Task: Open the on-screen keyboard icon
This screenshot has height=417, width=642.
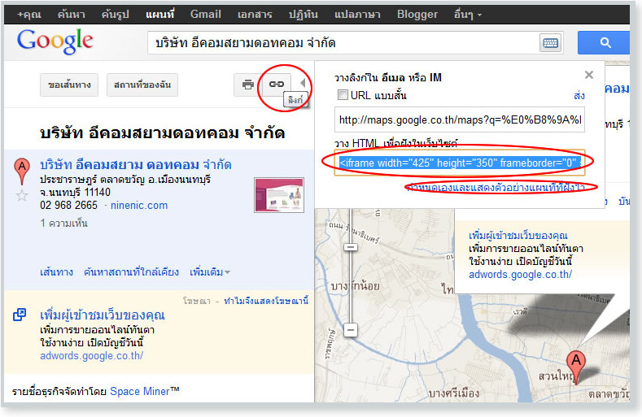Action: point(550,43)
